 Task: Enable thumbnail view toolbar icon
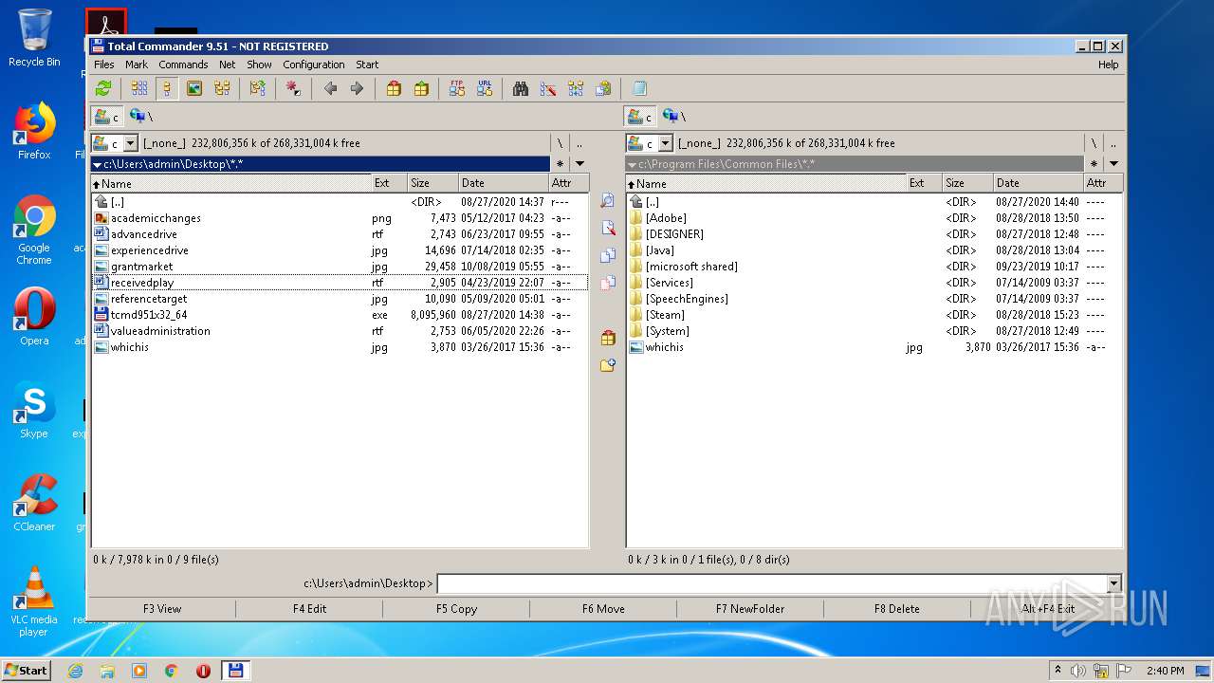194,88
